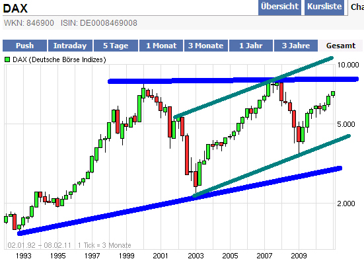
Task: Select the Intraday chart range
Action: pos(70,46)
